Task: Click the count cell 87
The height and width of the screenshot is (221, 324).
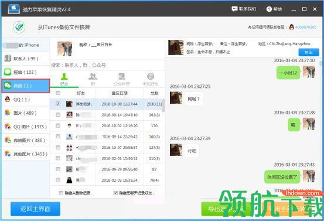Action: coord(154,169)
